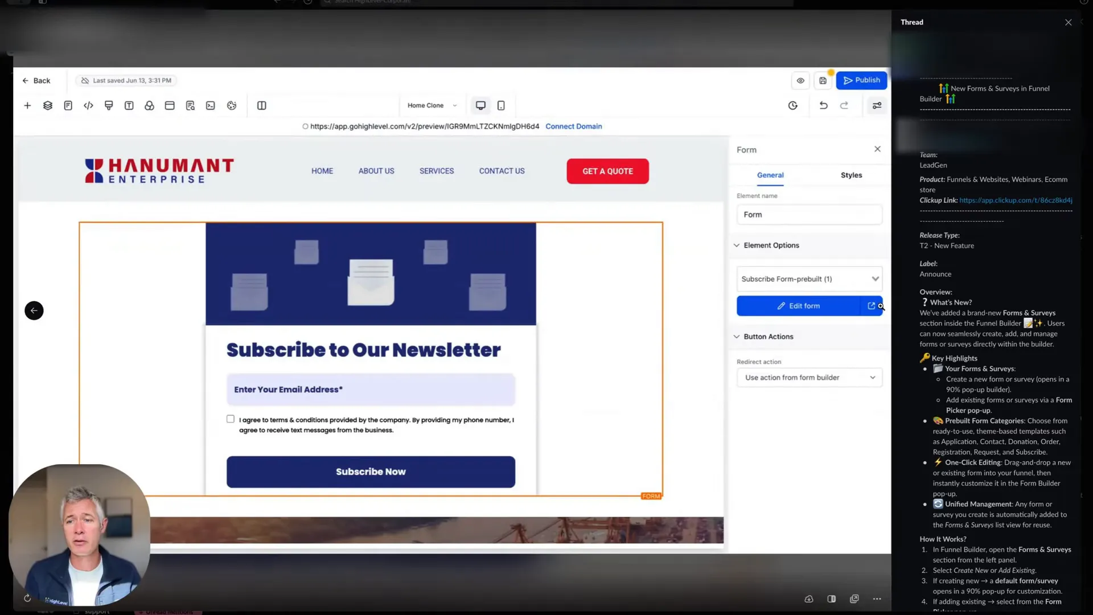Click the cloud download icon bottom bar

(808, 599)
